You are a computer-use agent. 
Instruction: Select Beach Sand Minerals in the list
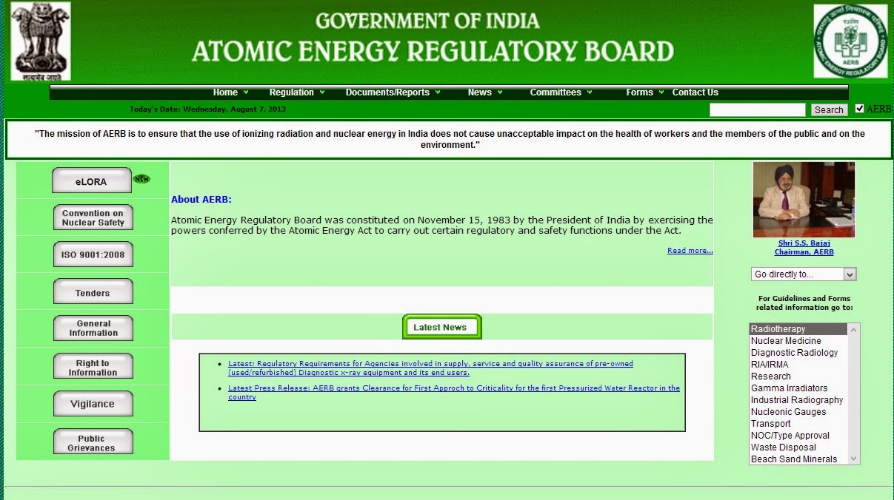[798, 459]
